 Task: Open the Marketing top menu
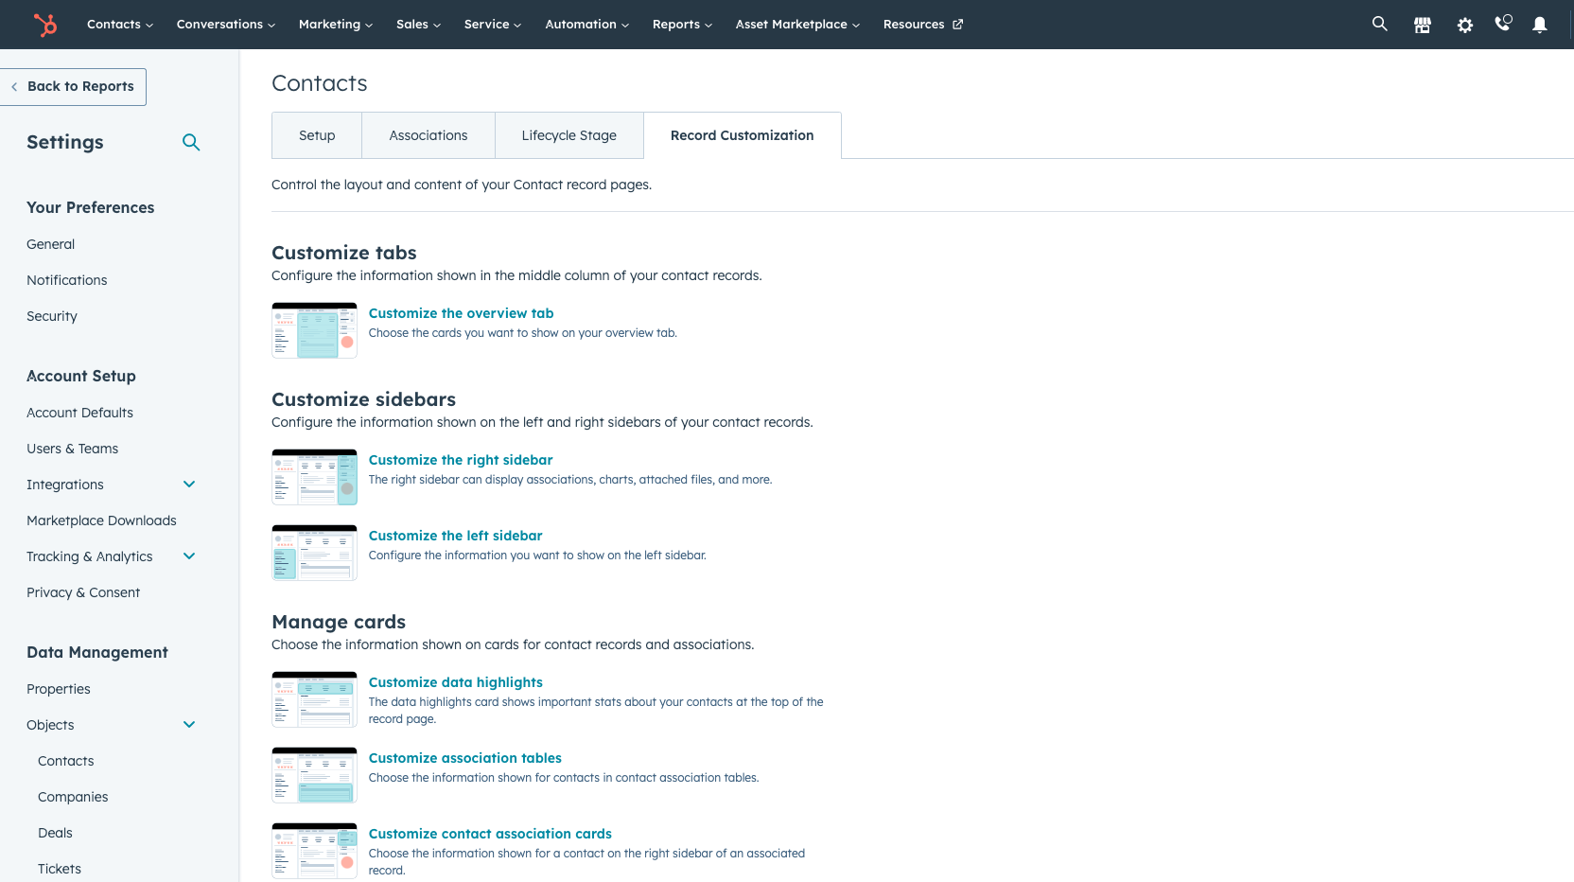[x=336, y=25]
